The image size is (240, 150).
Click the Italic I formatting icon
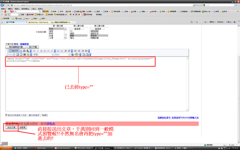pyautogui.click(x=38, y=51)
